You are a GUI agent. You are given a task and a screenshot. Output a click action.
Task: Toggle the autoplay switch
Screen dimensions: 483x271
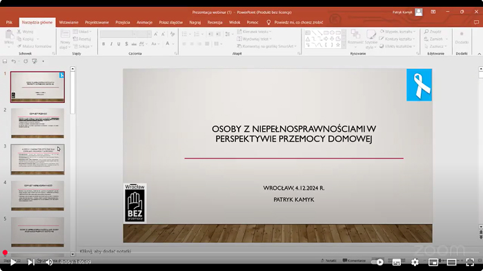377,262
